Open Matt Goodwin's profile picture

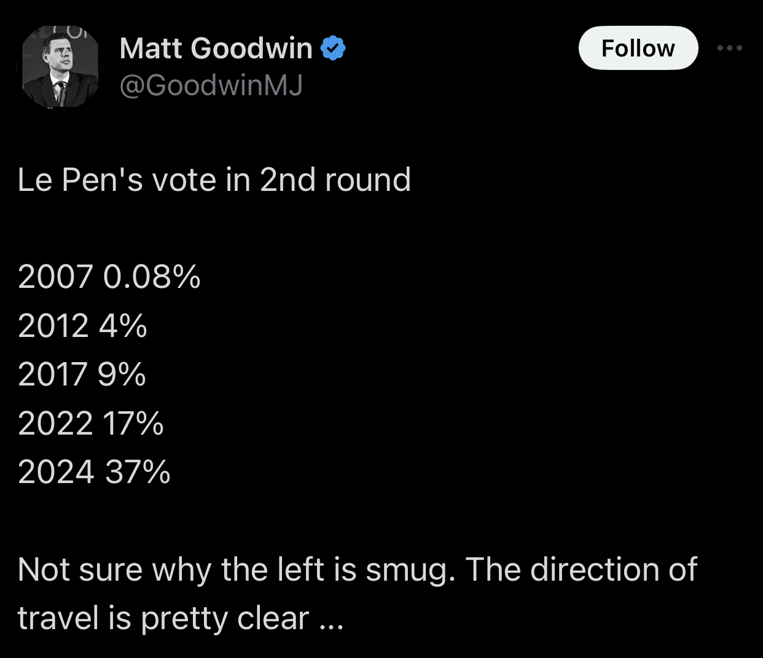tap(60, 68)
